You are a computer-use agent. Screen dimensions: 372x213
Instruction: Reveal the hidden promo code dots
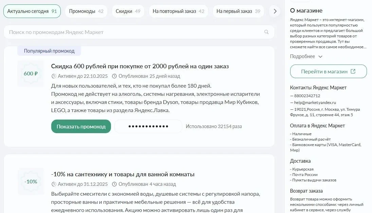click(x=148, y=126)
